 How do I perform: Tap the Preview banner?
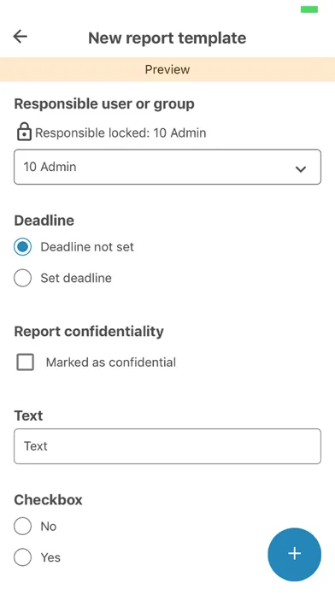[x=167, y=69]
